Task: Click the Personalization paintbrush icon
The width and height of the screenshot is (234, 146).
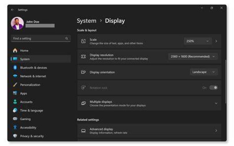Action: tap(15, 85)
